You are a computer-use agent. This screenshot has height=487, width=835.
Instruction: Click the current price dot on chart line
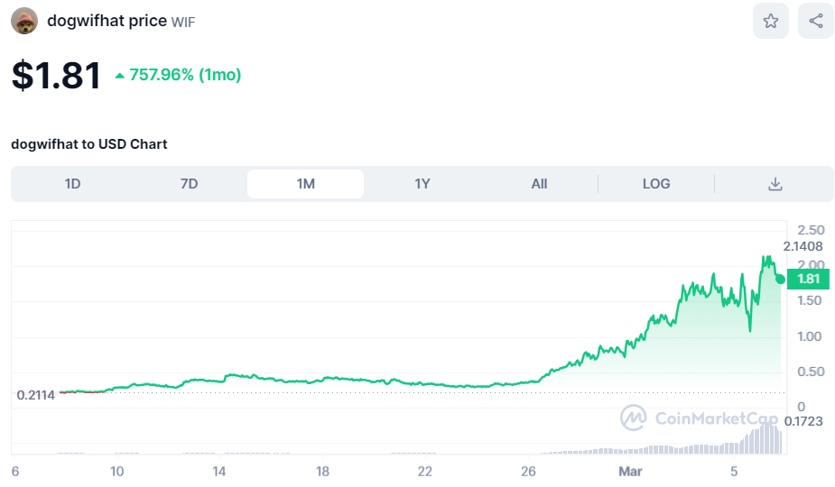(x=781, y=279)
